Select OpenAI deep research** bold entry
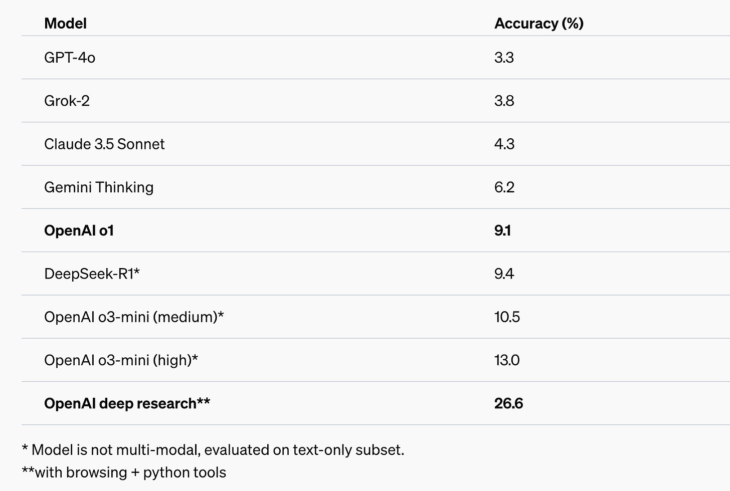Viewport: 730px width, 491px height. [127, 403]
